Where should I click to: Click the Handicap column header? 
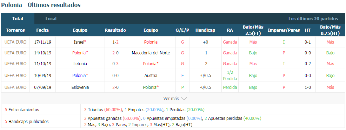click(x=205, y=30)
